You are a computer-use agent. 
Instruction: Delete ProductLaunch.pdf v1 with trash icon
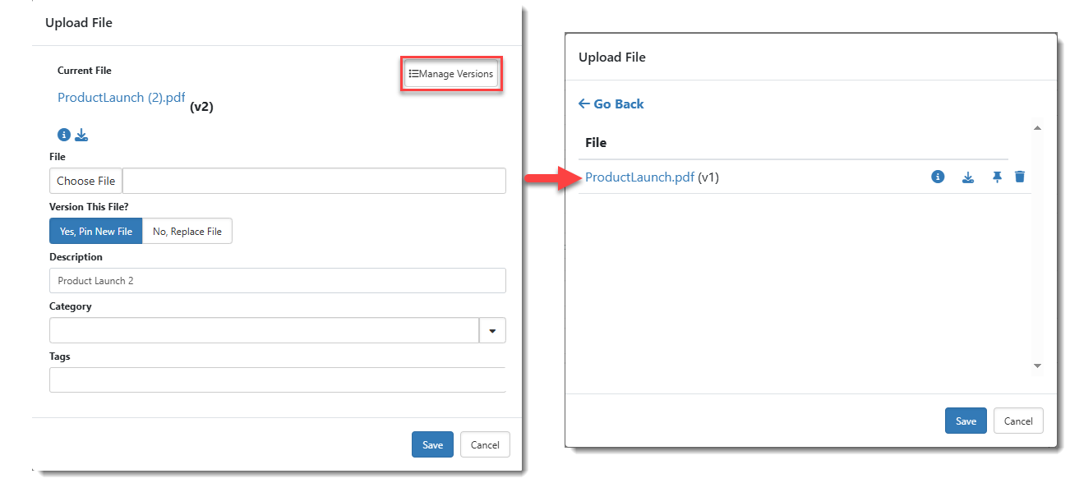pyautogui.click(x=1020, y=177)
